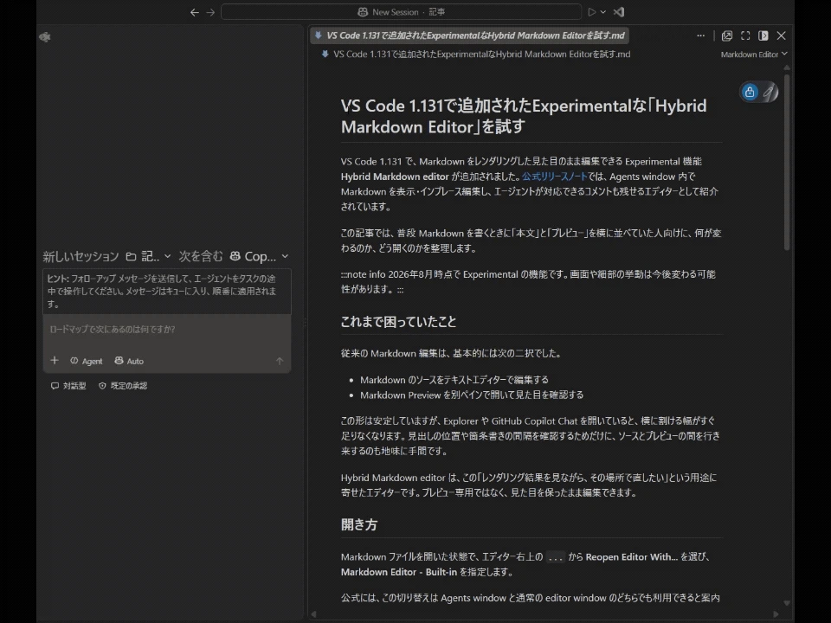Add context with the plus icon

click(x=54, y=361)
